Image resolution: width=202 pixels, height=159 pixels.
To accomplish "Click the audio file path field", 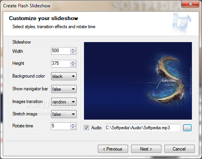I will (x=142, y=128).
